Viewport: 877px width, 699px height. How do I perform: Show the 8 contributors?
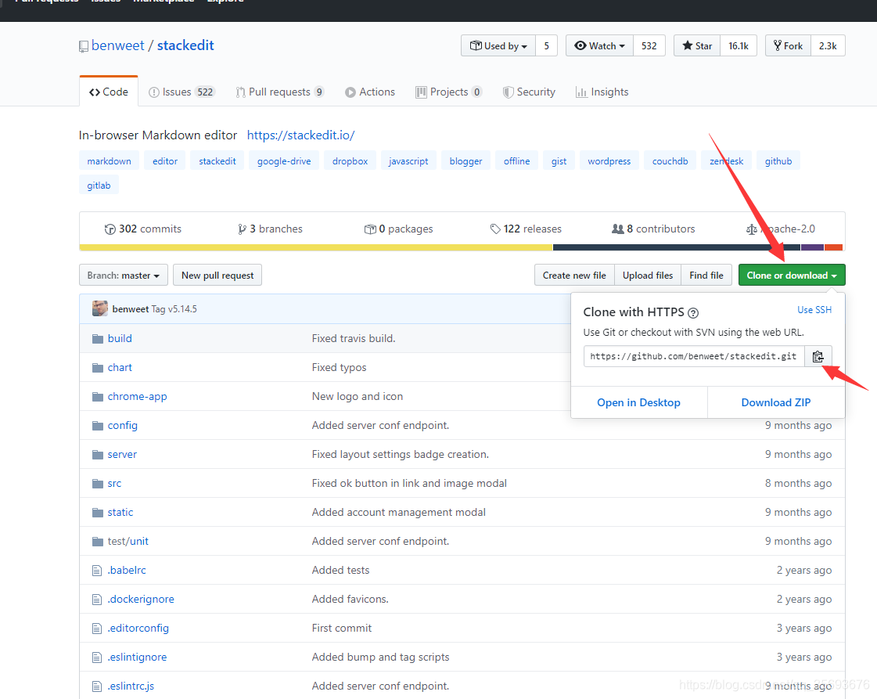coord(653,229)
